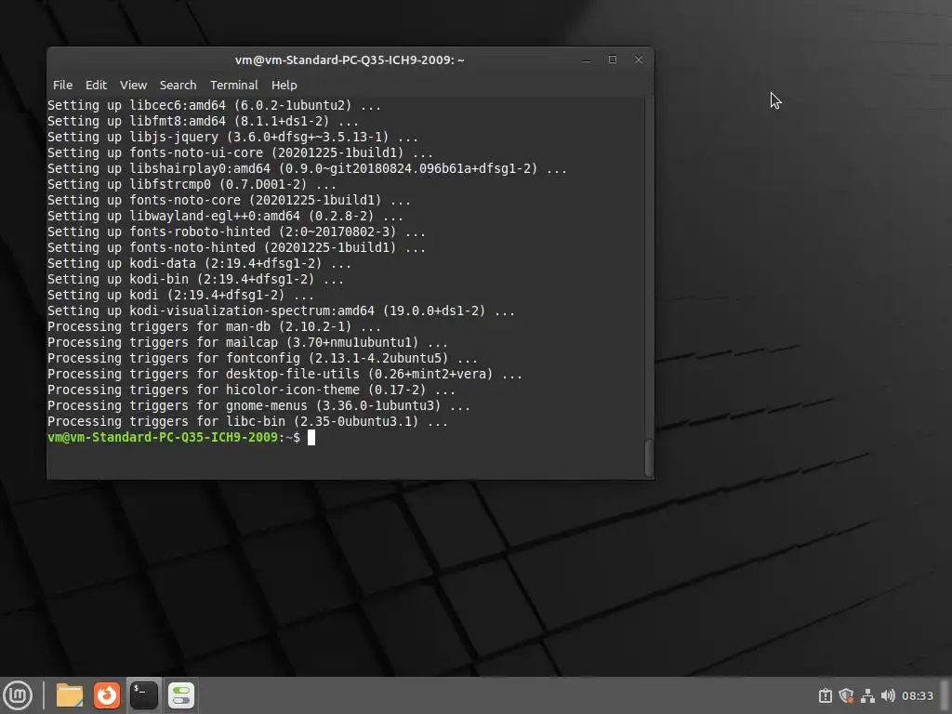Click the terminal vertical scrollbar thumb
952x714 pixels.
point(648,457)
